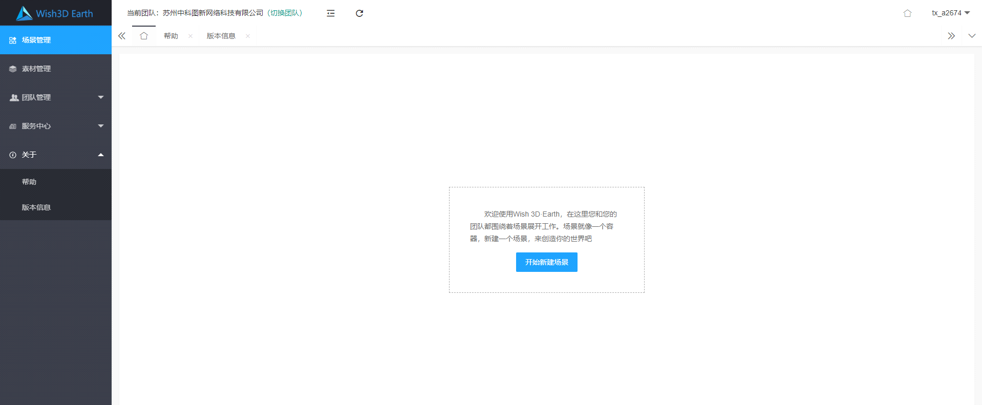Screen dimensions: 982x405
Task: Open tab options dropdown chevron
Action: [972, 36]
